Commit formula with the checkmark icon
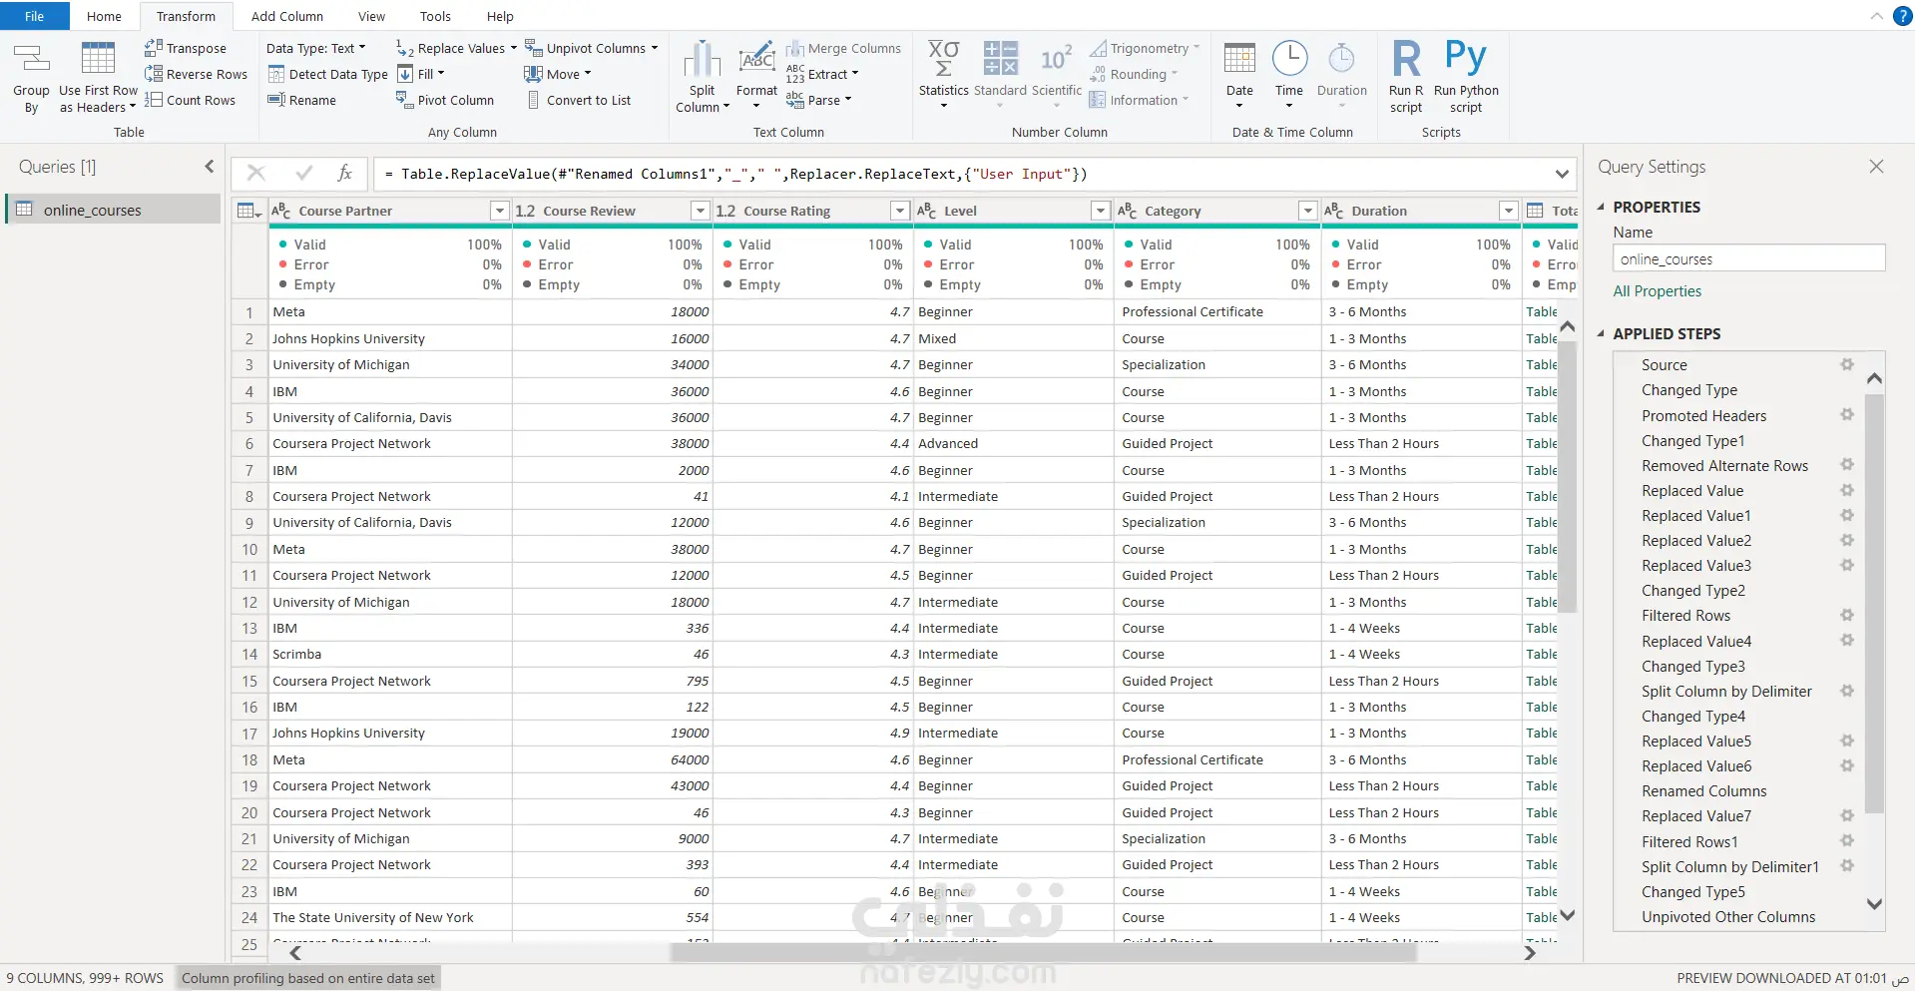This screenshot has height=991, width=1915. 304,174
